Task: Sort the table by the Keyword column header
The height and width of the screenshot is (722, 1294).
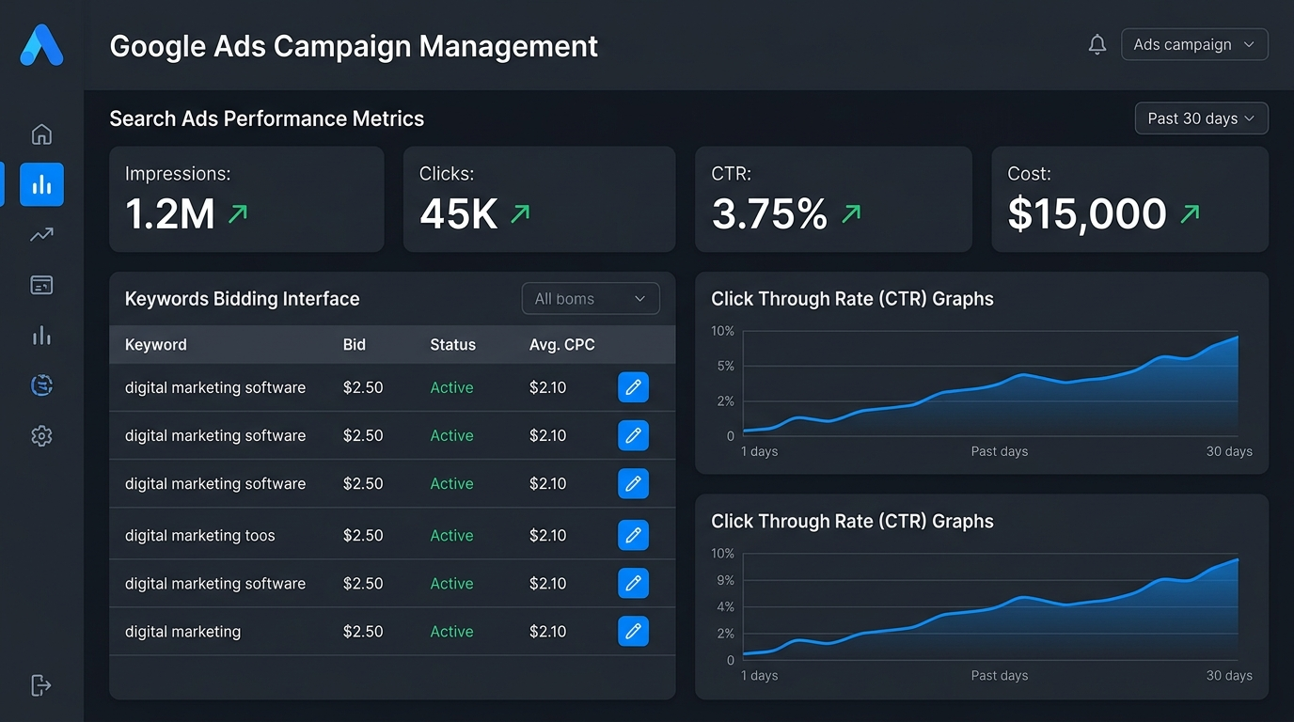Action: point(156,345)
